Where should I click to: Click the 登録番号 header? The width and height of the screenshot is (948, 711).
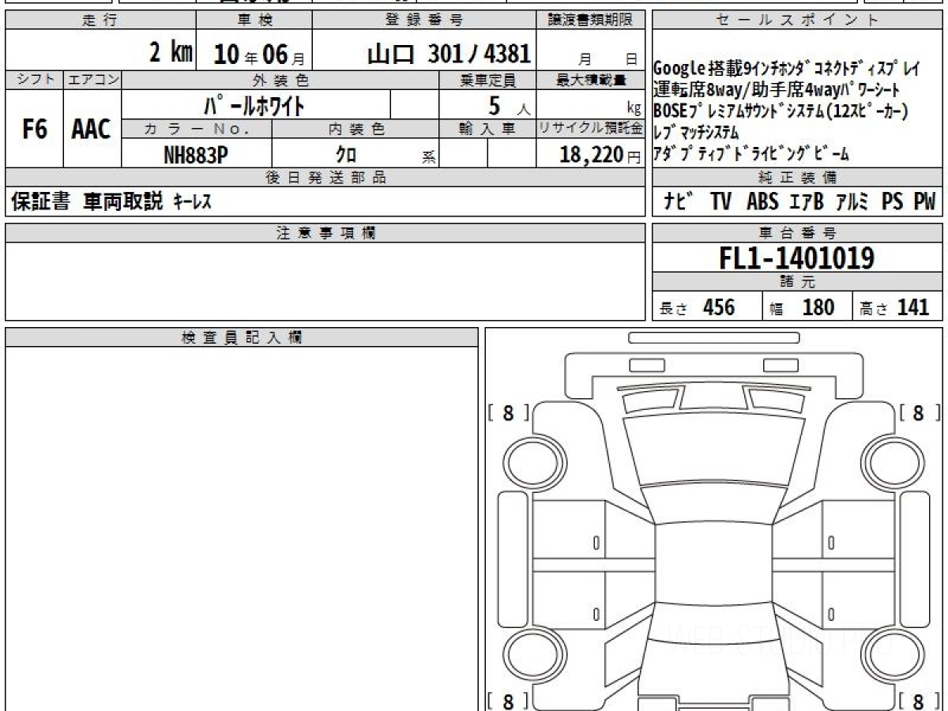coord(424,21)
